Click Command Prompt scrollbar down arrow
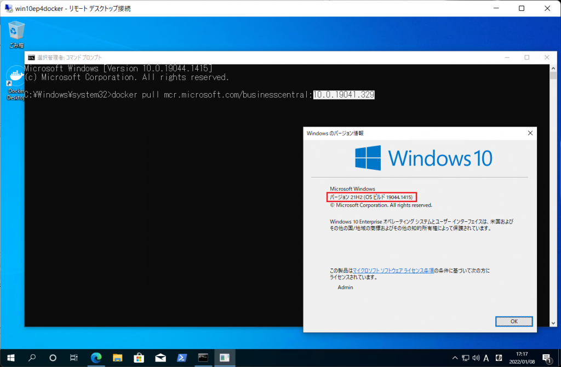Image resolution: width=561 pixels, height=367 pixels. point(553,323)
